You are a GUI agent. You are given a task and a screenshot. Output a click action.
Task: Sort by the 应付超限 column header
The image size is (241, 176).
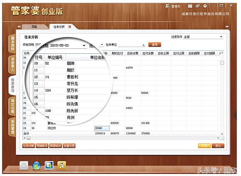pyautogui.click(x=209, y=53)
